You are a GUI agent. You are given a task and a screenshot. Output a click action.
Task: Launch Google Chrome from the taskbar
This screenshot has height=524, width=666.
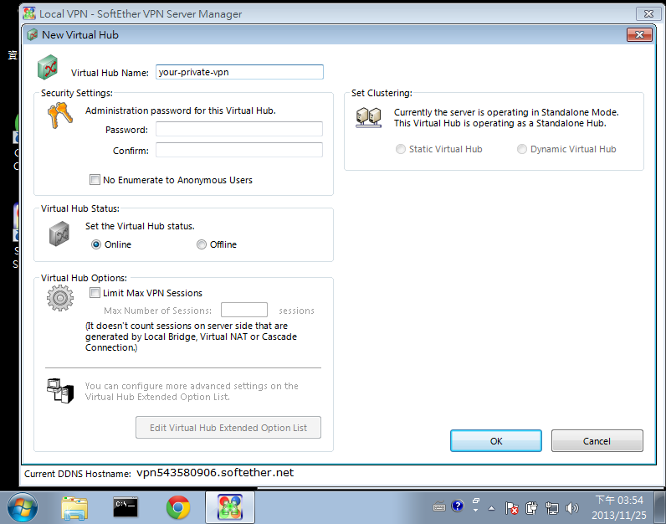click(x=178, y=507)
